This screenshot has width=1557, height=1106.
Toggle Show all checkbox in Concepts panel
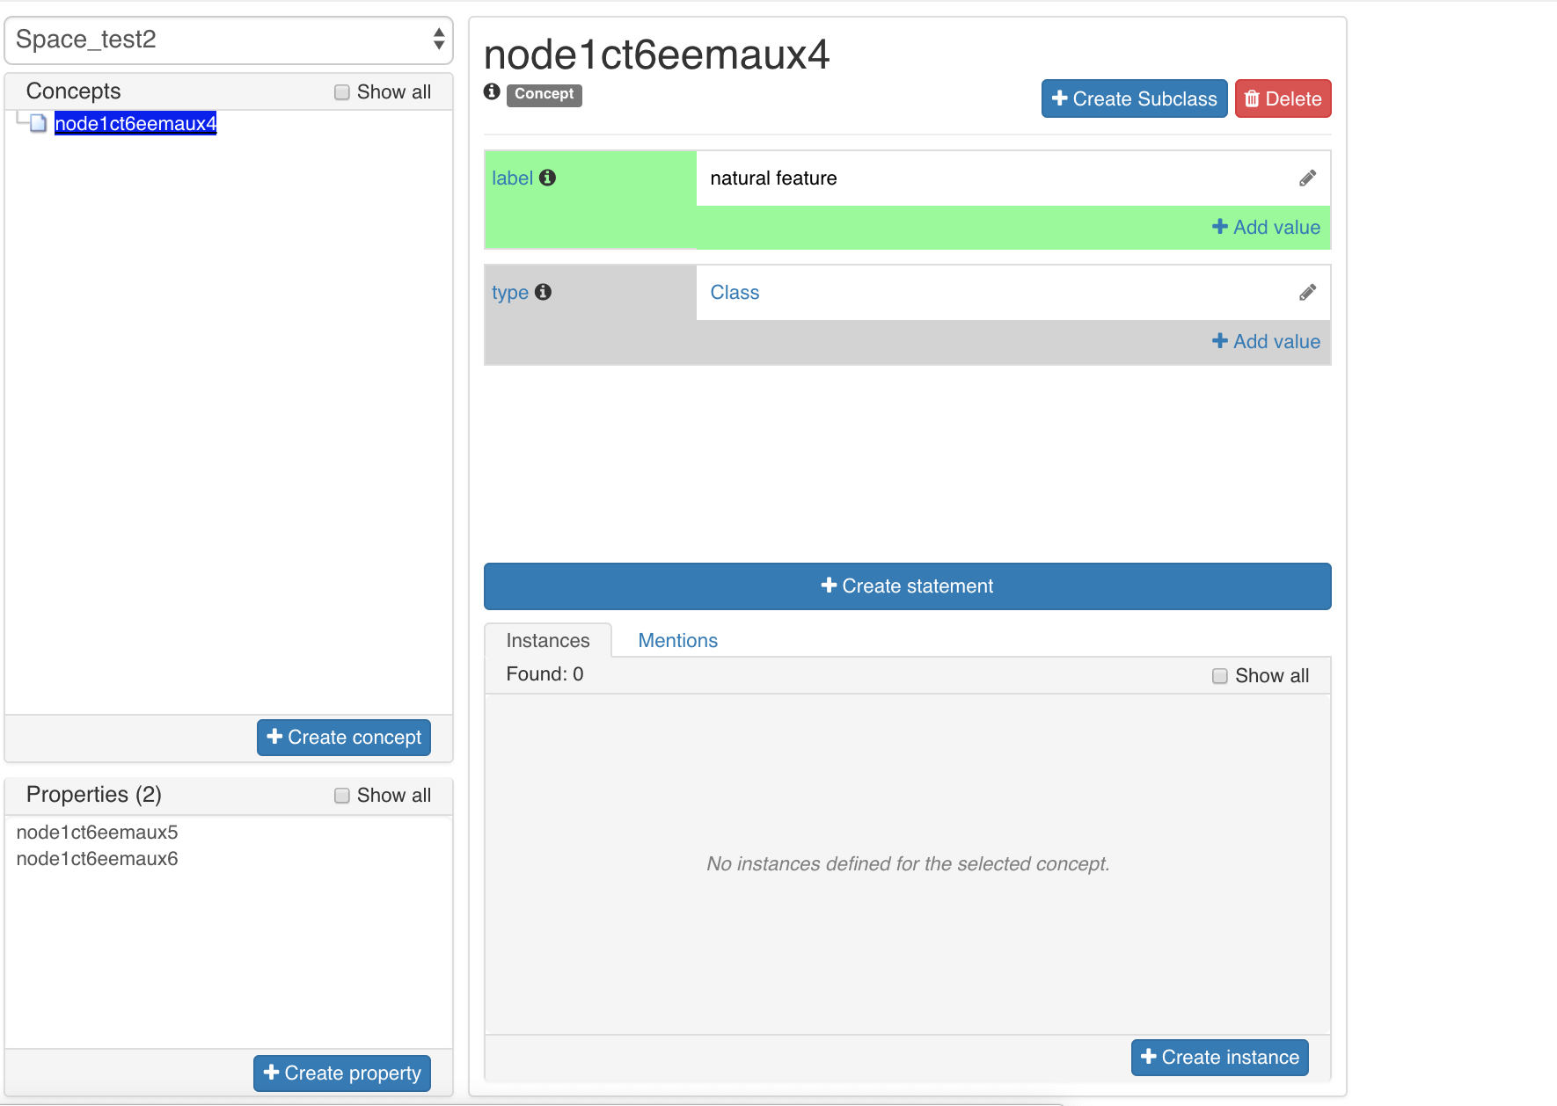[x=342, y=92]
